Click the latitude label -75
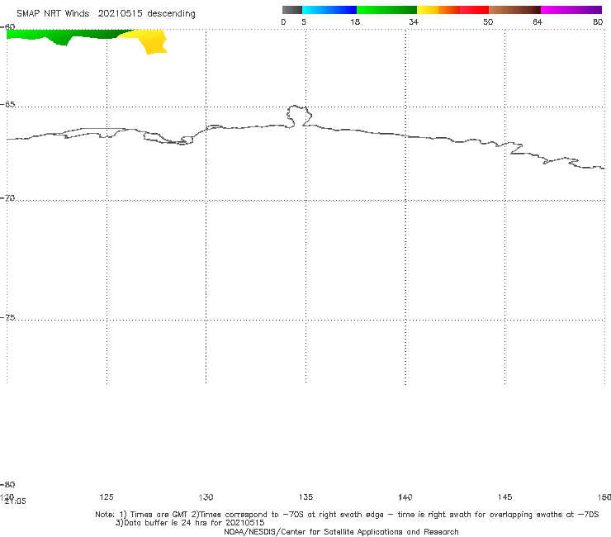 7,317
